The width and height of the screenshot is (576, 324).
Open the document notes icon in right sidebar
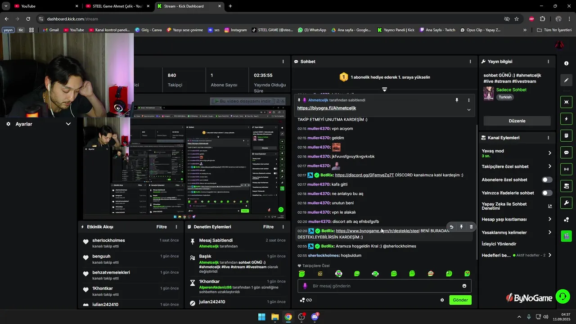(566, 135)
